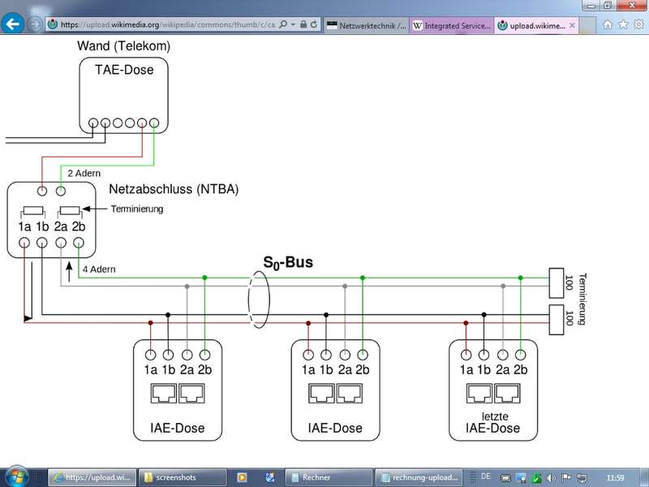This screenshot has height=487, width=649.
Task: Click the Windows Start orb
Action: click(x=15, y=477)
